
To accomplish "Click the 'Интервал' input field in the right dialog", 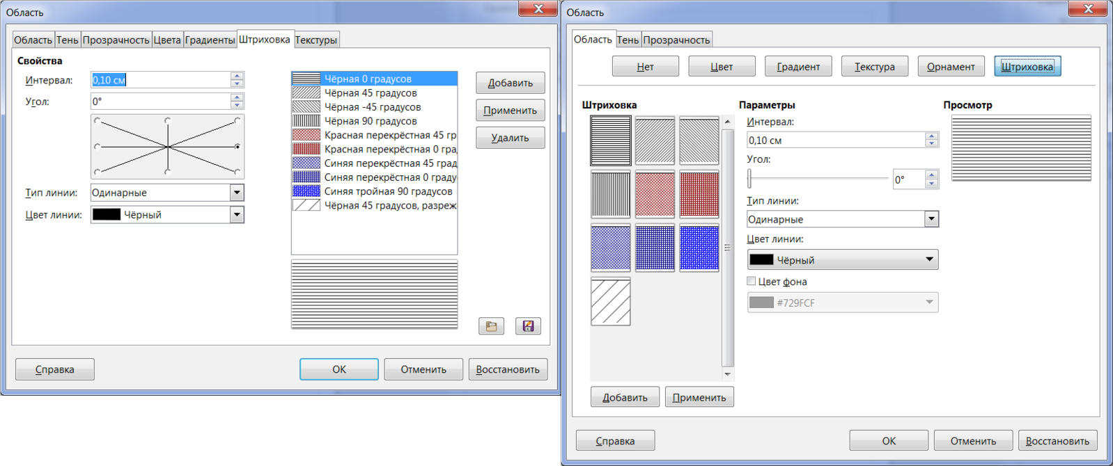I will click(835, 140).
